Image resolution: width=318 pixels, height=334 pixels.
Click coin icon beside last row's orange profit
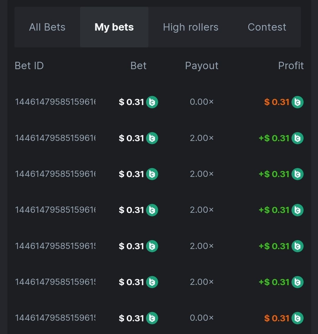pyautogui.click(x=297, y=318)
